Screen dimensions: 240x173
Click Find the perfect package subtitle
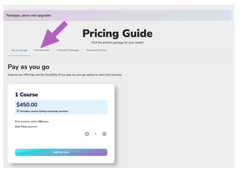(117, 42)
